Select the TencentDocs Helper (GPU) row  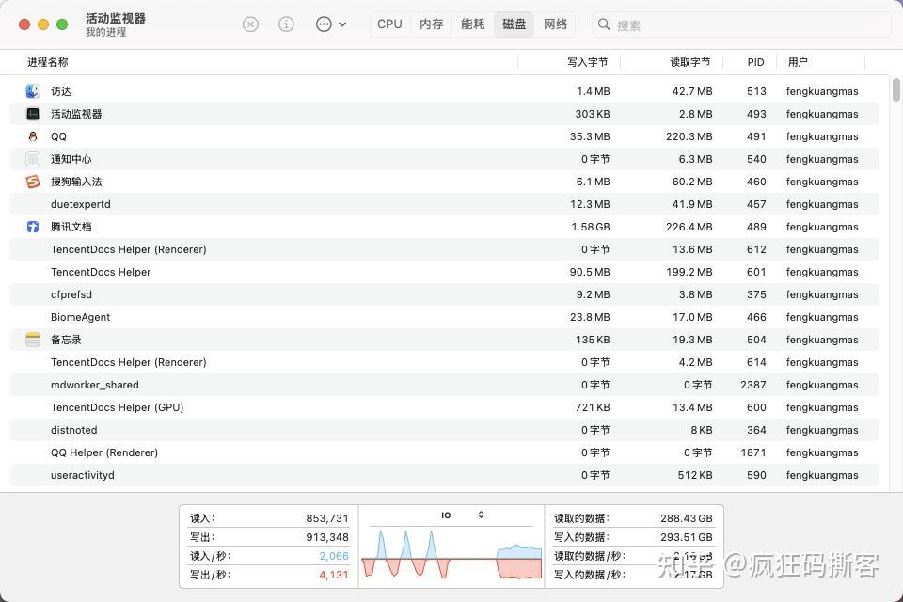444,407
